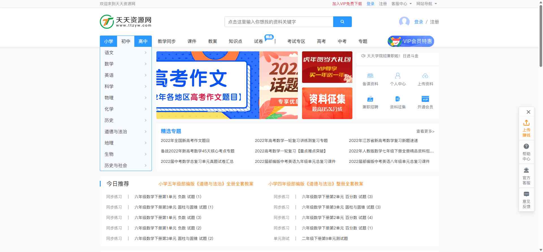This screenshot has height=252, width=543.
Task: Open the 兼职招聘 job icon
Action: tap(370, 99)
